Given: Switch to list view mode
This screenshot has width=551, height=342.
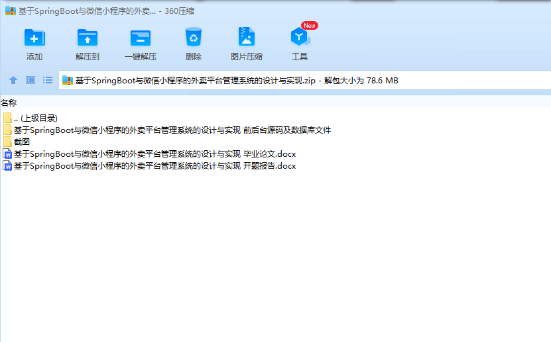Looking at the screenshot, I should coord(48,80).
